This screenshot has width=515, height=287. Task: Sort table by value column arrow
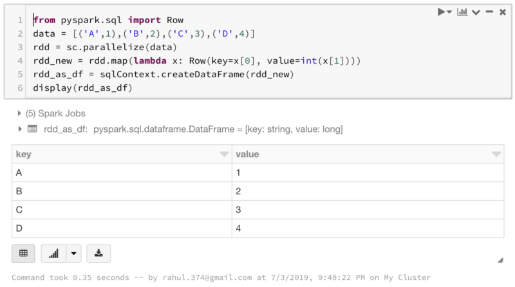point(496,154)
